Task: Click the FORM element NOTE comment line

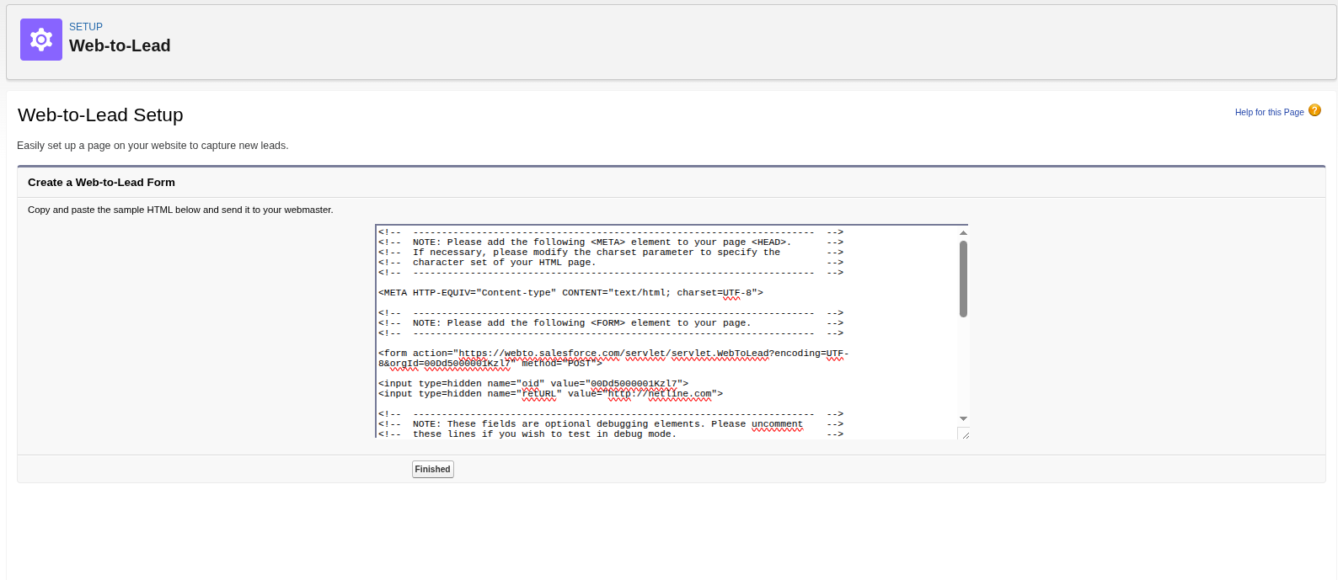Action: pos(581,323)
